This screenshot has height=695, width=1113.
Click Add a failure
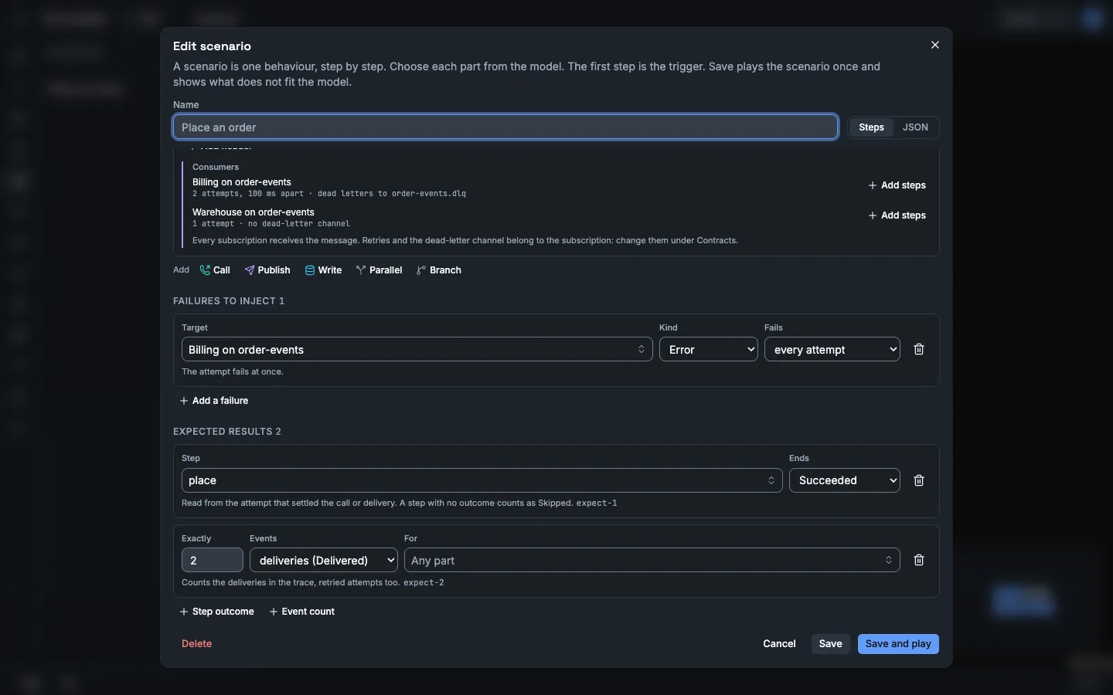(x=214, y=401)
